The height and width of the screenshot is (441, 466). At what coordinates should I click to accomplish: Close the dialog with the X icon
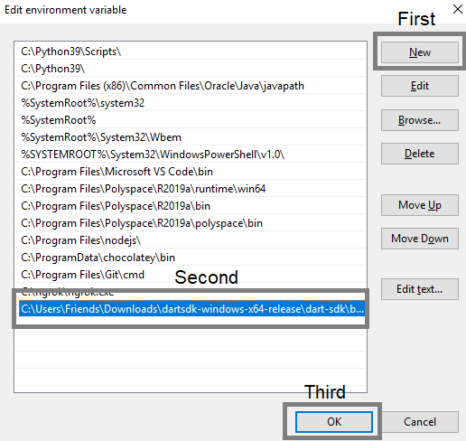[458, 9]
